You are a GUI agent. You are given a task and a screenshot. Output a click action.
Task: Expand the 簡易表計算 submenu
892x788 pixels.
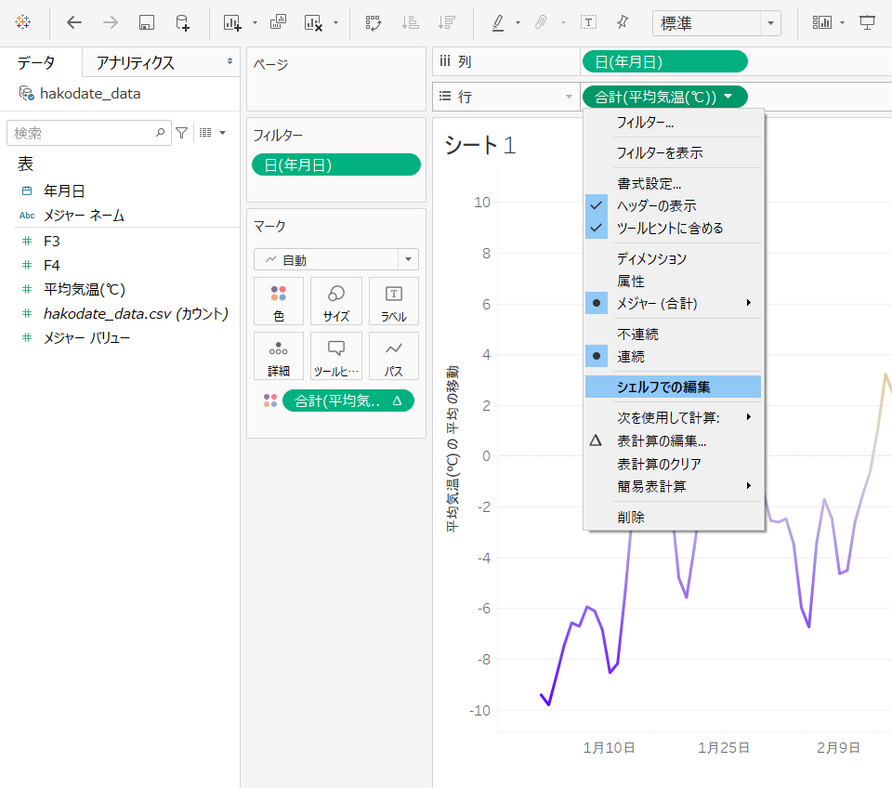673,486
